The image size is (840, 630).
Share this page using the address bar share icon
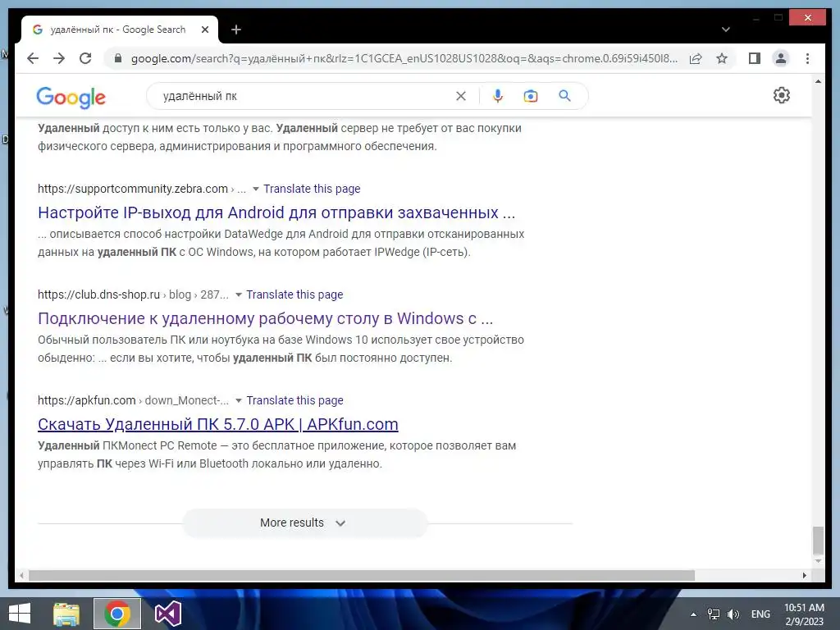(x=696, y=58)
